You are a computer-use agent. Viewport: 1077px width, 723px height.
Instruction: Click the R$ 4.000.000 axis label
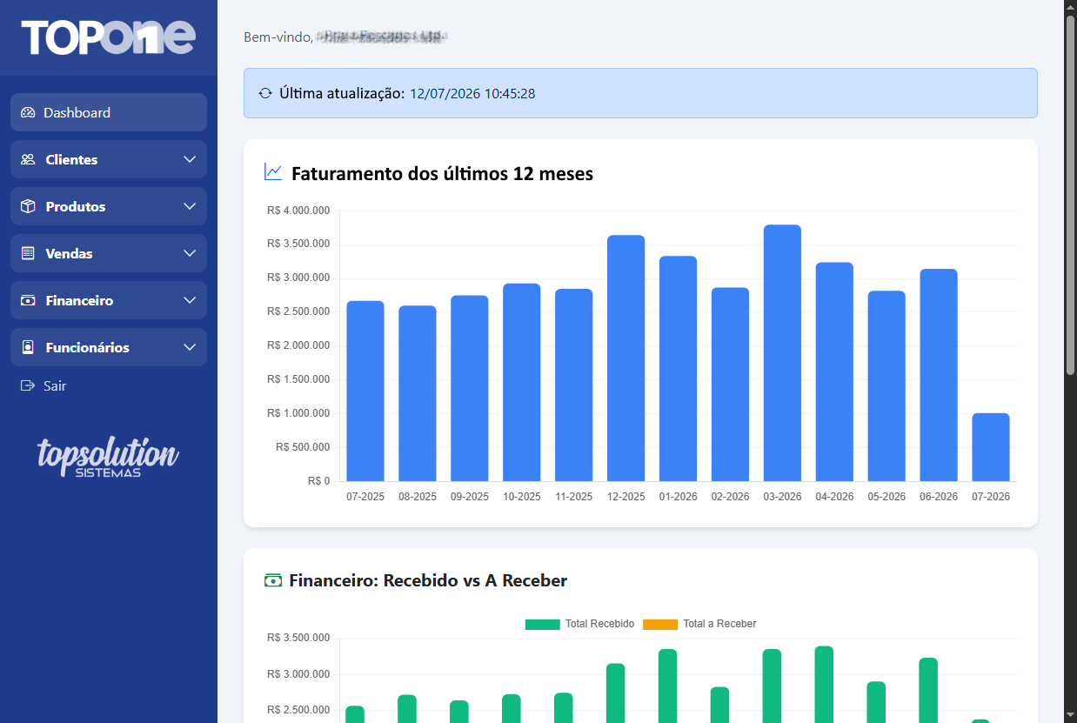tap(298, 211)
